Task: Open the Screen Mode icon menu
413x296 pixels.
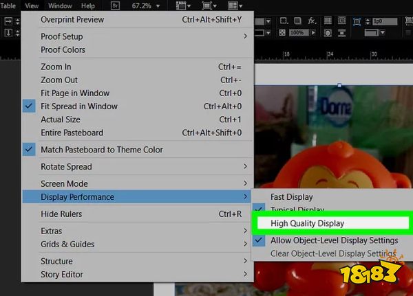Action: click(209, 5)
